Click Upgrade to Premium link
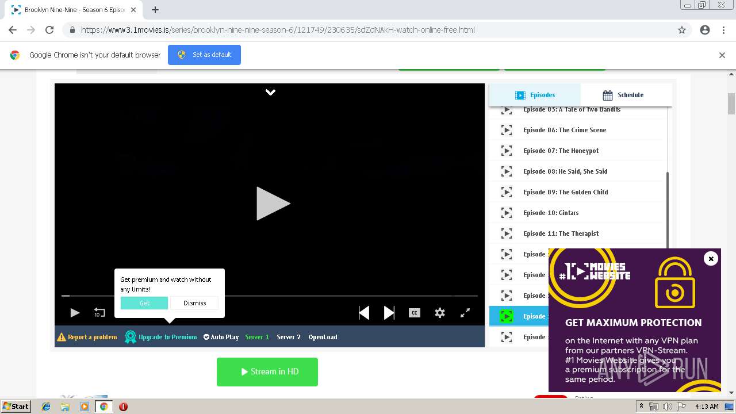The height and width of the screenshot is (414, 736). [161, 337]
